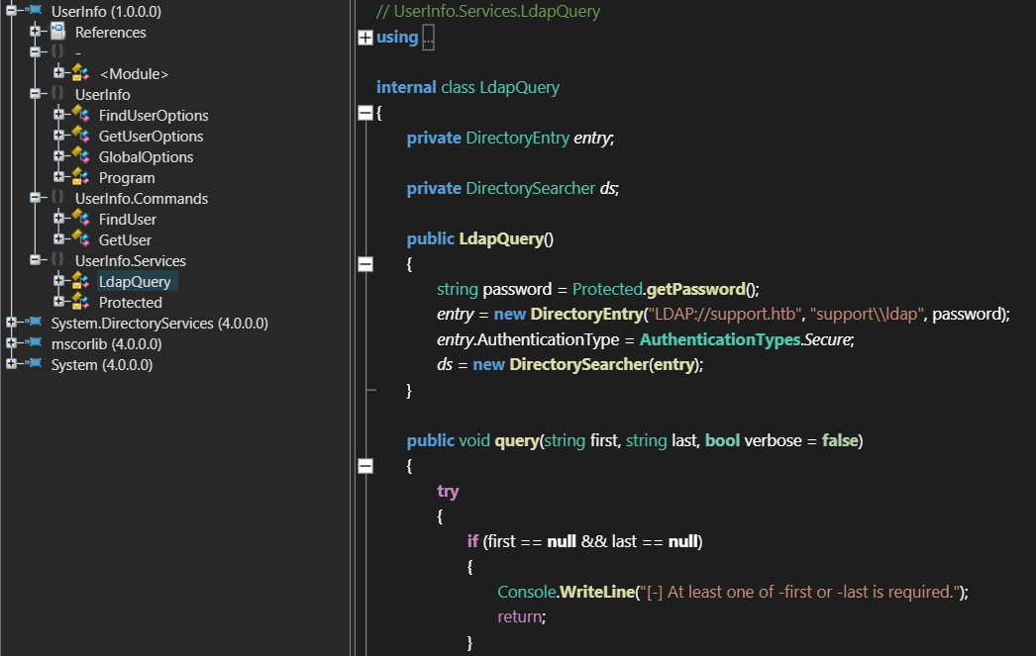Image resolution: width=1036 pixels, height=656 pixels.
Task: Click the Program class icon
Action: point(81,177)
